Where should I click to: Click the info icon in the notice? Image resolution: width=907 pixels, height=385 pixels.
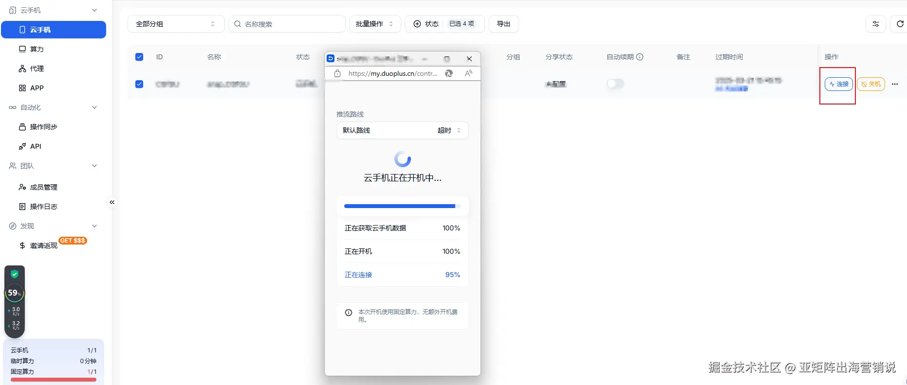pyautogui.click(x=349, y=313)
